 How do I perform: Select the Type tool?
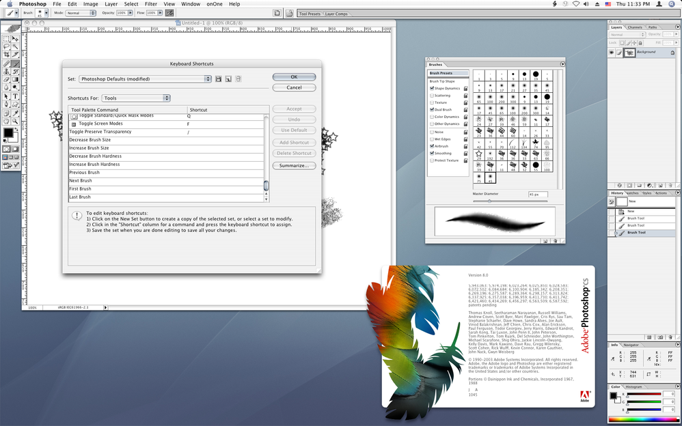15,96
